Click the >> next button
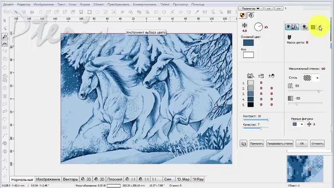Viewport: 334px width, 188px height. 279,8
